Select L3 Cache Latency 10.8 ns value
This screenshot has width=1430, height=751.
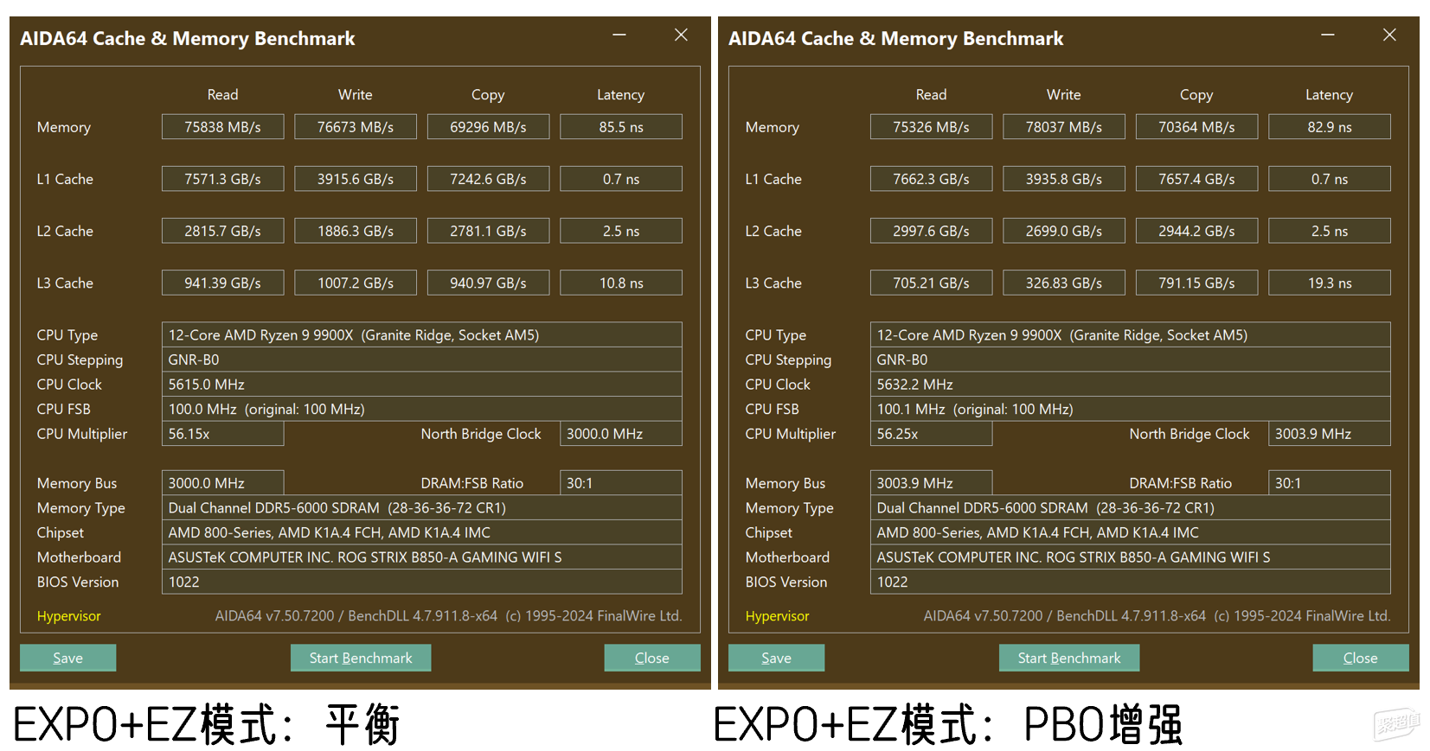(x=621, y=283)
